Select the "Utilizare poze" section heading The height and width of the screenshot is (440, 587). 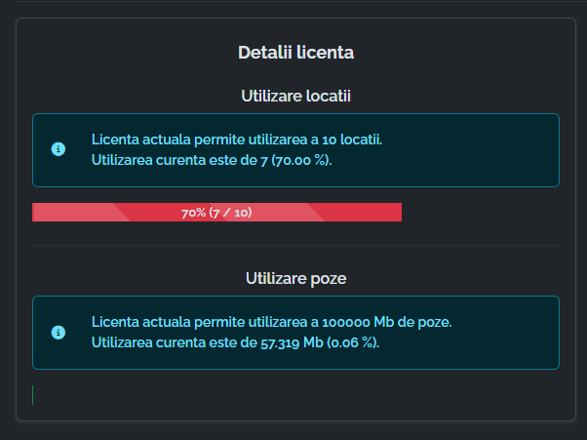pos(295,278)
